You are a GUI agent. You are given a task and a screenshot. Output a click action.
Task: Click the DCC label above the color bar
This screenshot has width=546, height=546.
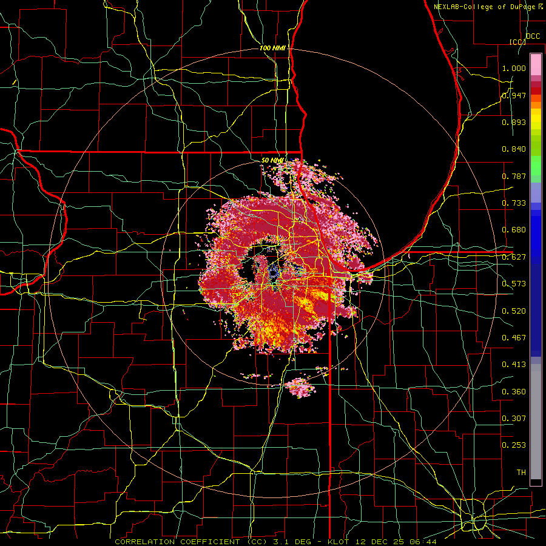[533, 36]
